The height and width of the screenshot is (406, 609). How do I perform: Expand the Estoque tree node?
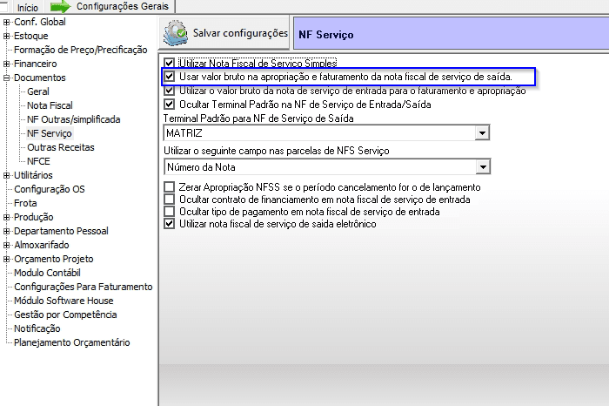point(6,37)
